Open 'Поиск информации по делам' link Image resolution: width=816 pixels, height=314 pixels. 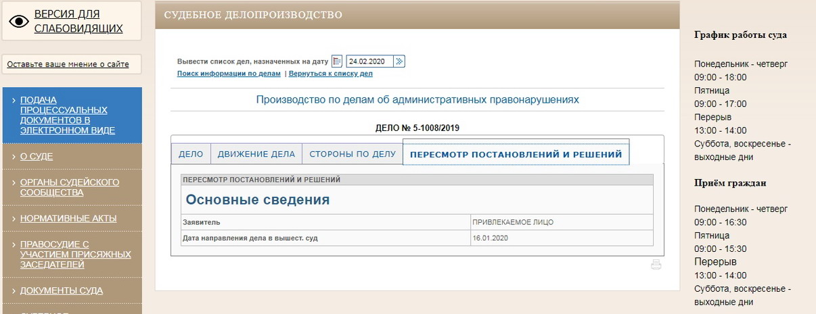229,74
